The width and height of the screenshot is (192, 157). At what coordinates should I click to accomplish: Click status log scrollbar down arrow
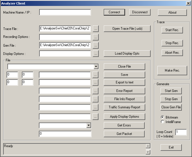[148, 152]
